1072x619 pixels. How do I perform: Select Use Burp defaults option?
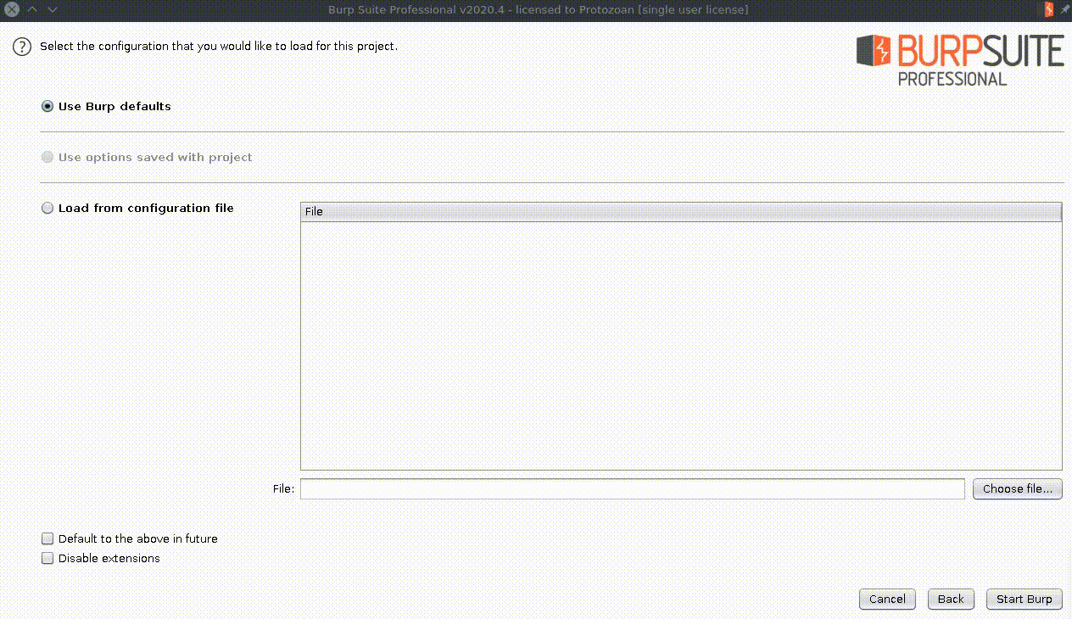106,107
